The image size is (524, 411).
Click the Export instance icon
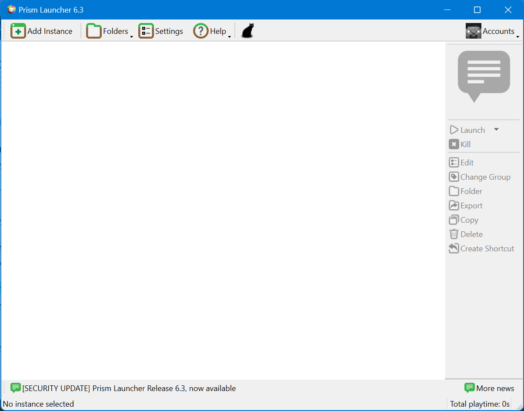tap(454, 205)
